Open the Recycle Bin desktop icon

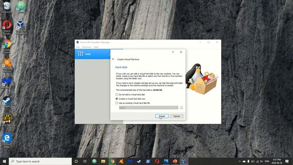tap(6, 7)
